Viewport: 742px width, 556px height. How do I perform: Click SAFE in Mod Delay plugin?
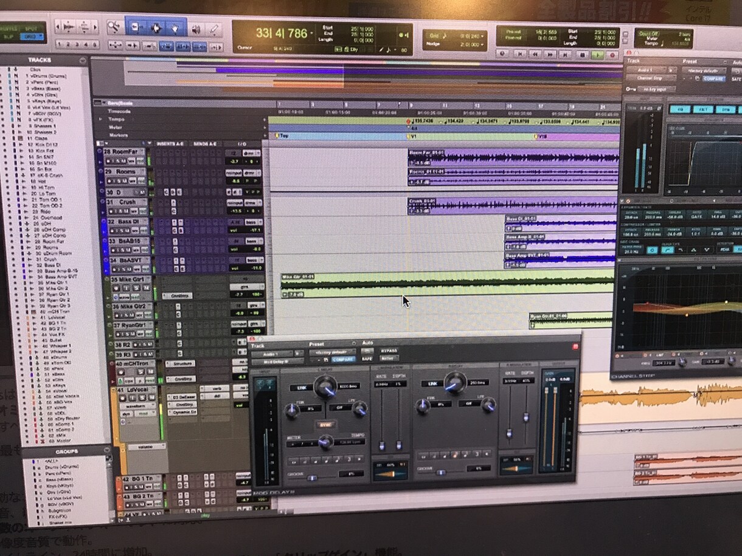pos(367,359)
